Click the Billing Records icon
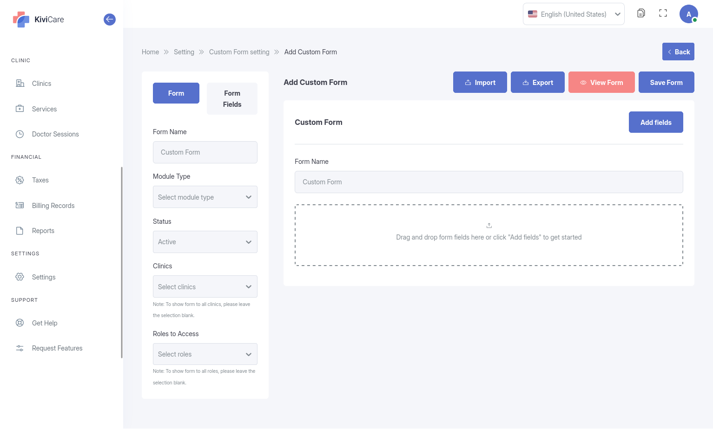This screenshot has height=429, width=713. pyautogui.click(x=20, y=205)
